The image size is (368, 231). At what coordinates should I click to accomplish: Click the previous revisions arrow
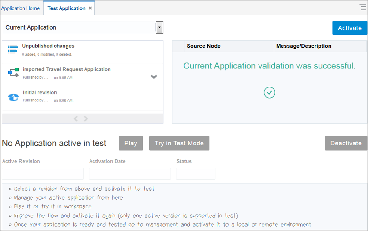coord(76,118)
